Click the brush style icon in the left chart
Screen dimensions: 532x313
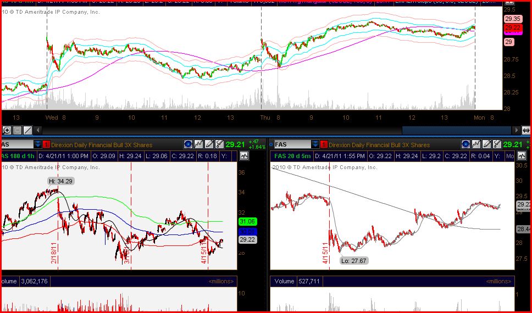click(219, 144)
